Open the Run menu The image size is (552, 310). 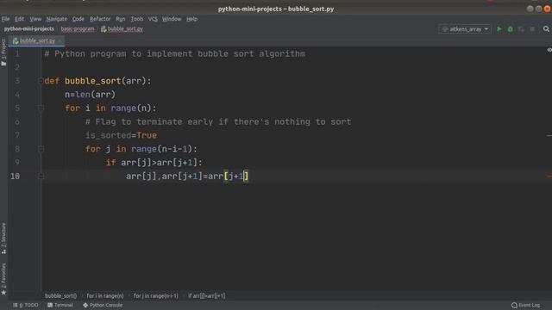click(x=121, y=19)
